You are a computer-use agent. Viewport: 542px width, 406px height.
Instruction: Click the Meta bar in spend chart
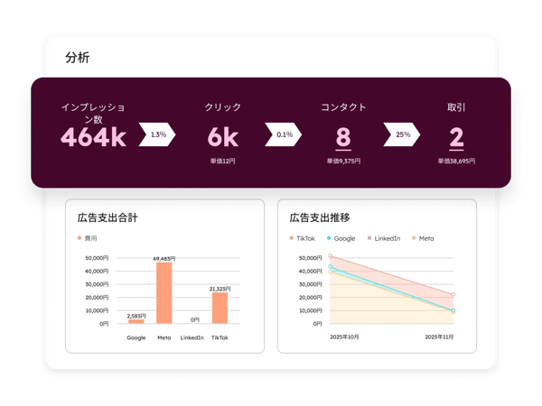click(x=164, y=293)
